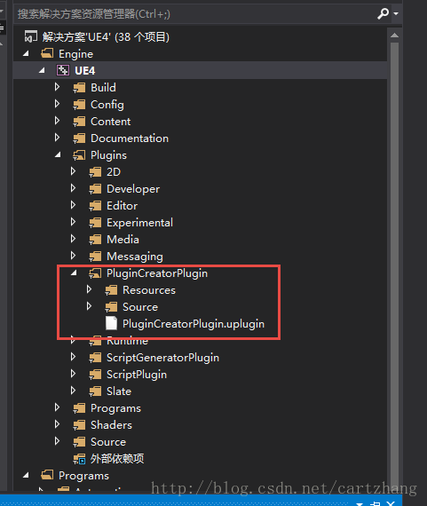Expand the Media folder arrow
427x506 pixels.
click(x=74, y=239)
